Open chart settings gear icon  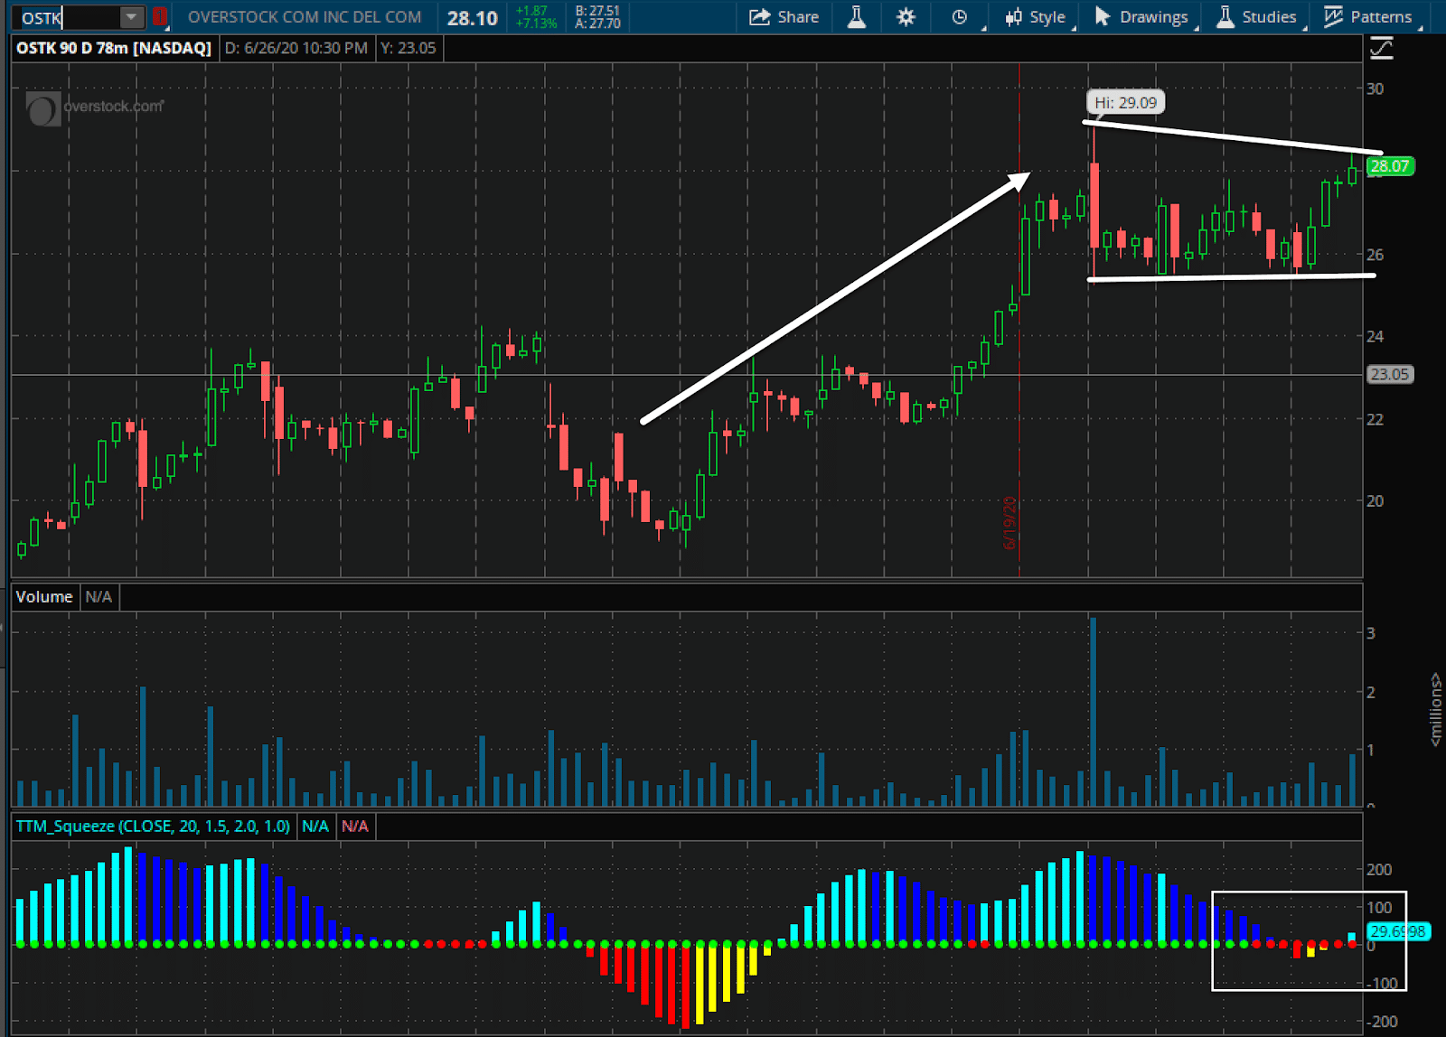[906, 17]
